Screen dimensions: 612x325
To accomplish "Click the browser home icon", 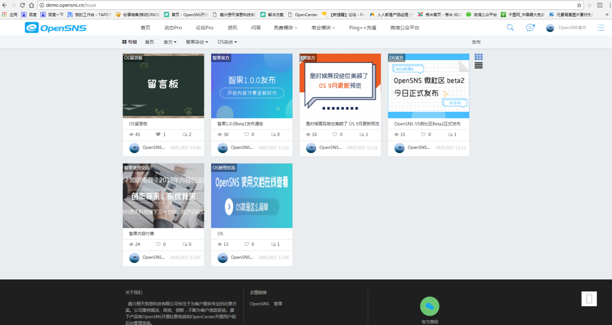I will (x=31, y=5).
